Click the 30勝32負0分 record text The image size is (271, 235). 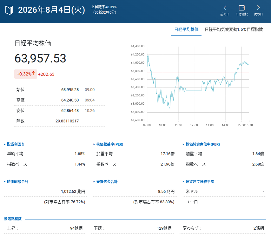pos(105,12)
